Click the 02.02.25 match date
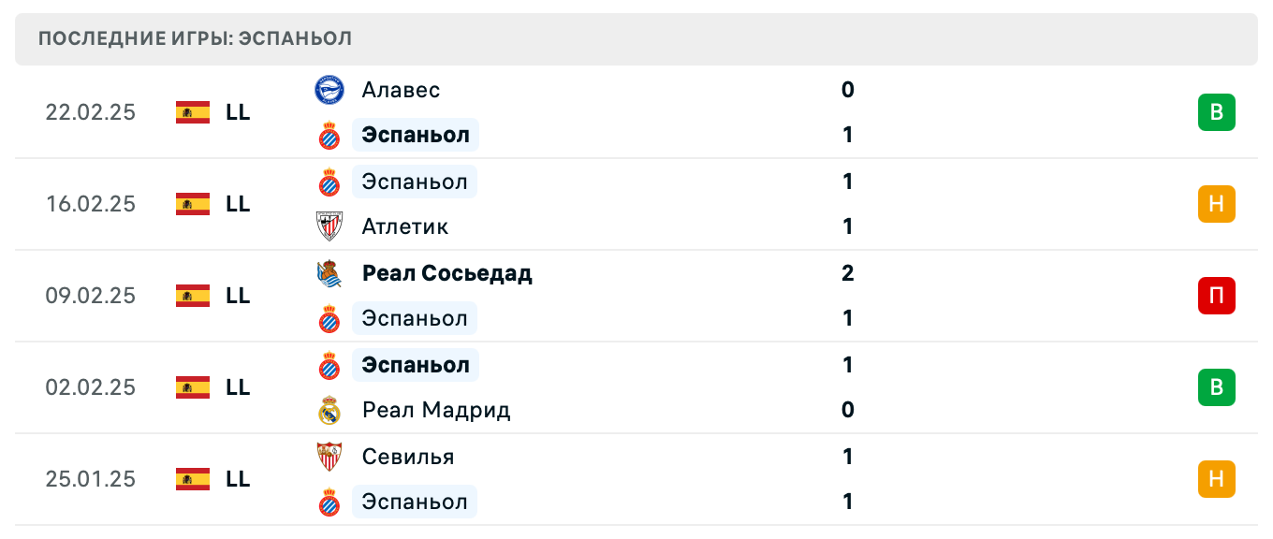The height and width of the screenshot is (539, 1273). coord(91,387)
